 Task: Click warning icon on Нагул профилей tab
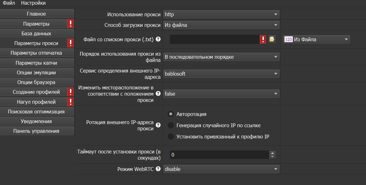[x=71, y=102]
